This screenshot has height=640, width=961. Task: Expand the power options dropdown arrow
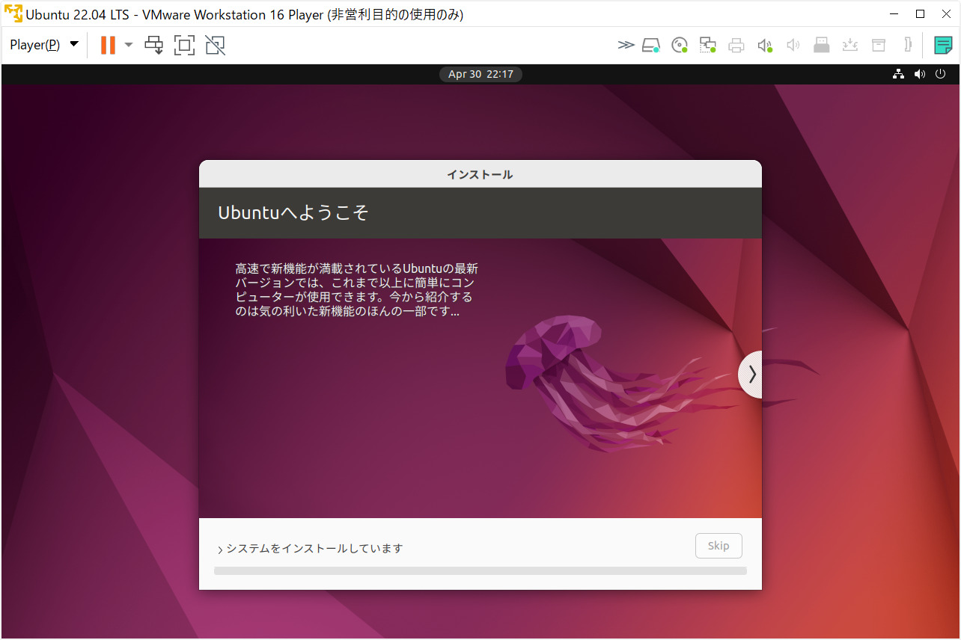[129, 45]
